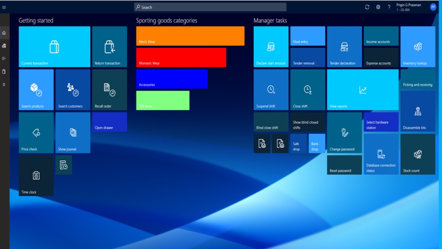Click the Blind close shift tile
The image size is (442, 249).
[271, 122]
